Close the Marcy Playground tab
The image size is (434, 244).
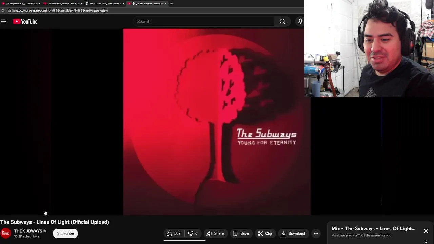pyautogui.click(x=81, y=3)
